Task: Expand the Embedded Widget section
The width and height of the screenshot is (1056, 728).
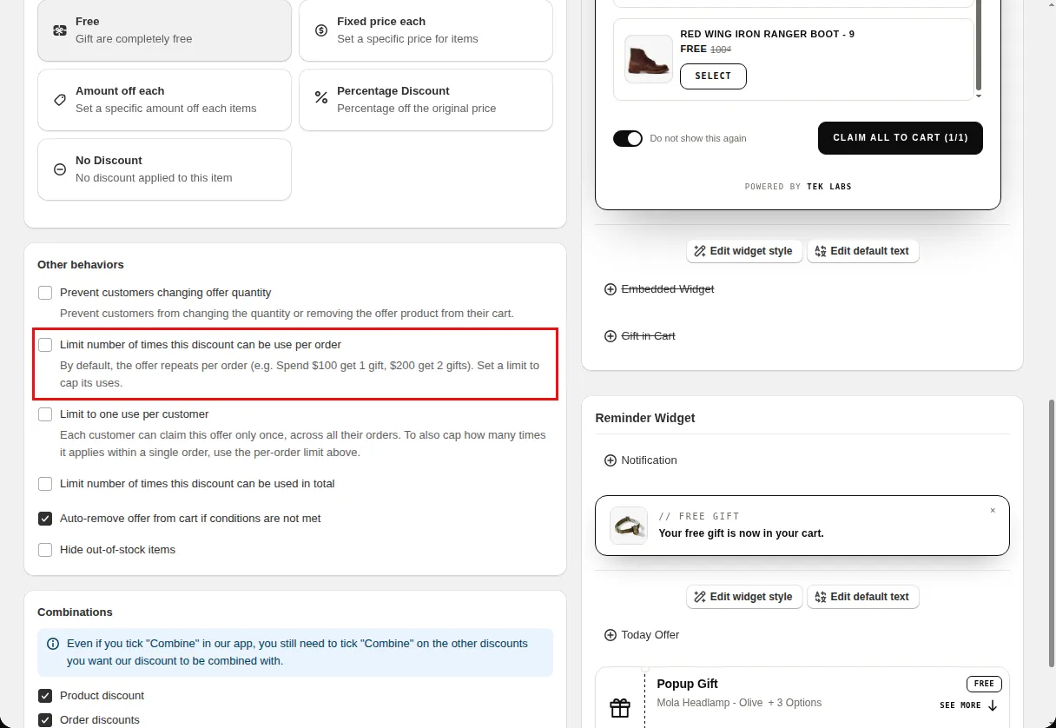Action: tap(659, 289)
